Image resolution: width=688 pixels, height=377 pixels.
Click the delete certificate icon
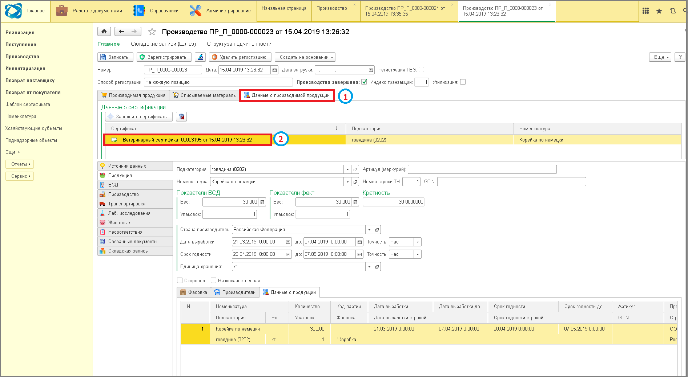click(x=181, y=116)
